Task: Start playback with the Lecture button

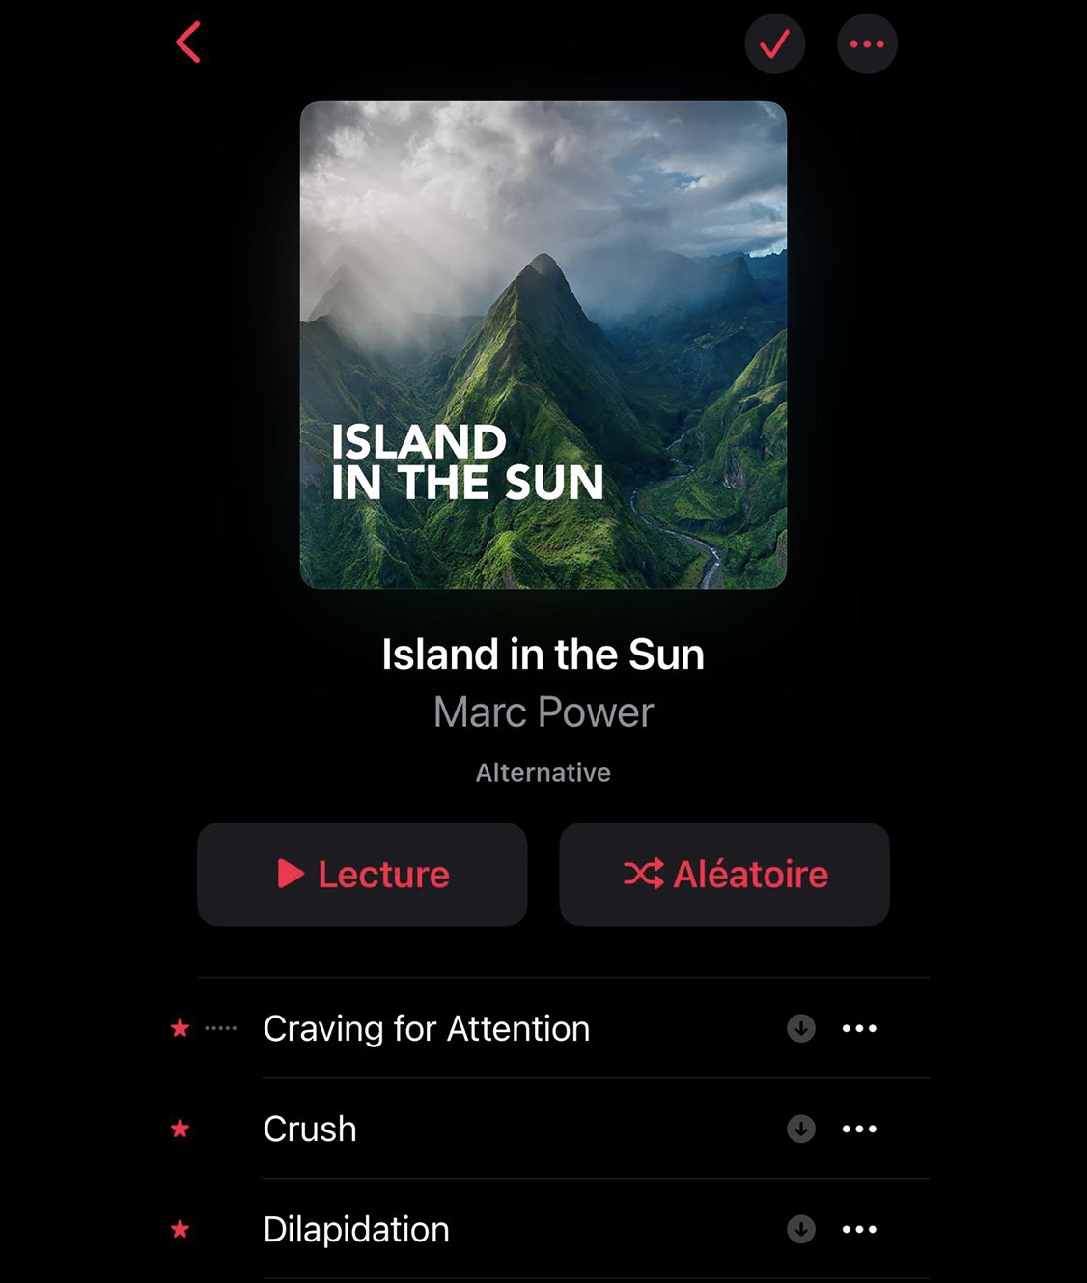Action: click(x=362, y=875)
